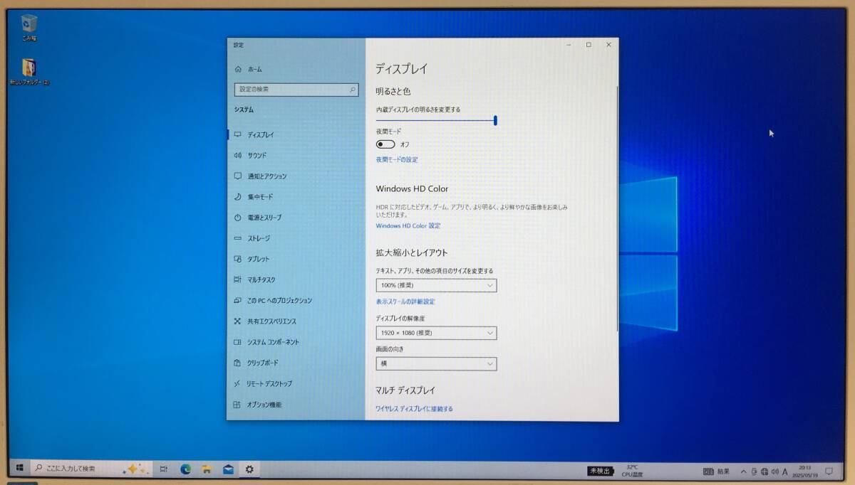Close the 設定 window

pos(608,45)
